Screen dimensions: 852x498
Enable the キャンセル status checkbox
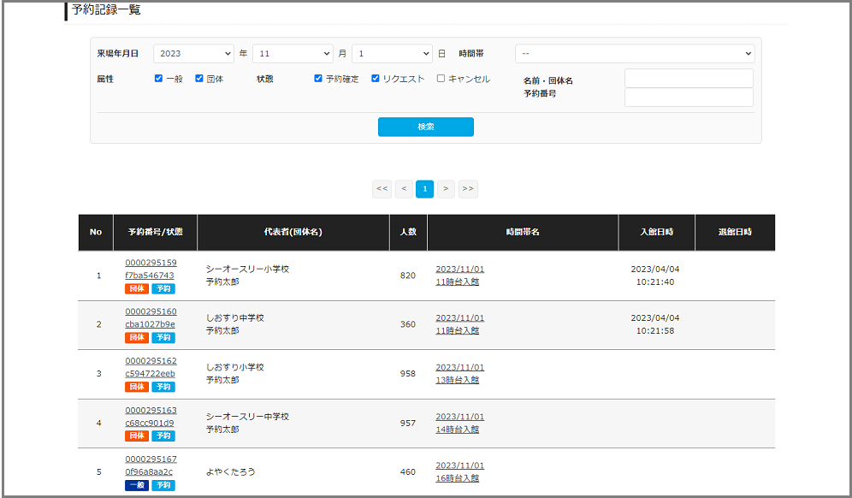(441, 79)
